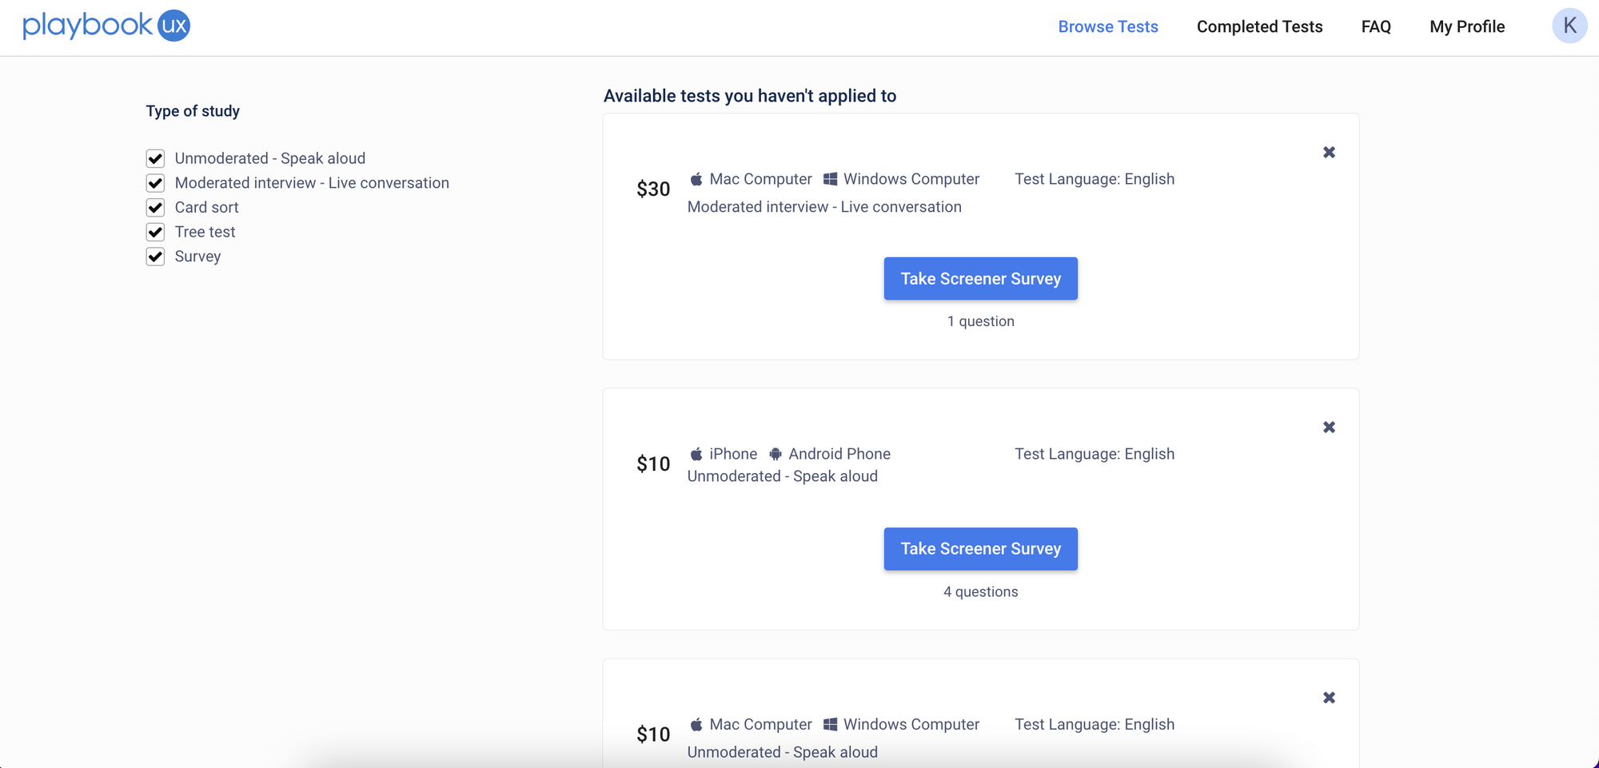Click the PlaybookUX logo
This screenshot has width=1599, height=768.
coord(106,26)
